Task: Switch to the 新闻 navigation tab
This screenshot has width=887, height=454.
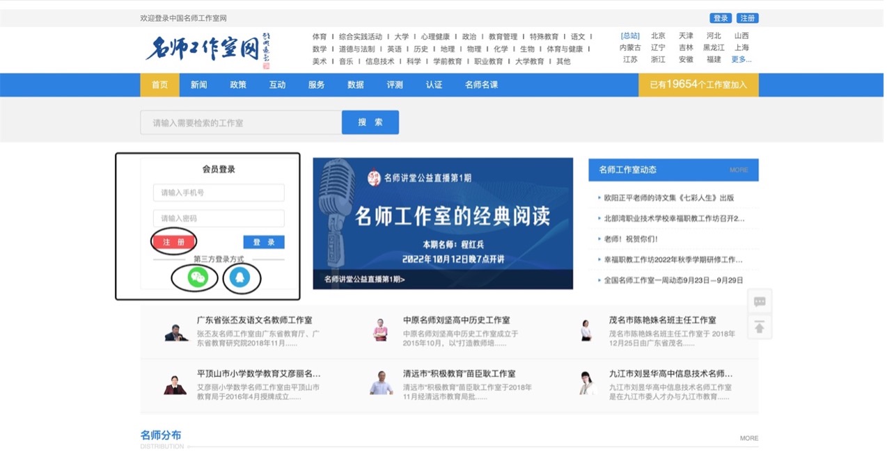Action: [x=198, y=85]
